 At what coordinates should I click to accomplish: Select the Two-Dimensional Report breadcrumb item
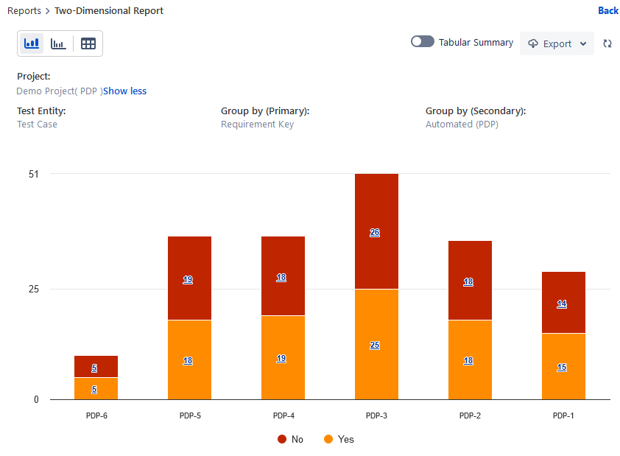click(108, 10)
